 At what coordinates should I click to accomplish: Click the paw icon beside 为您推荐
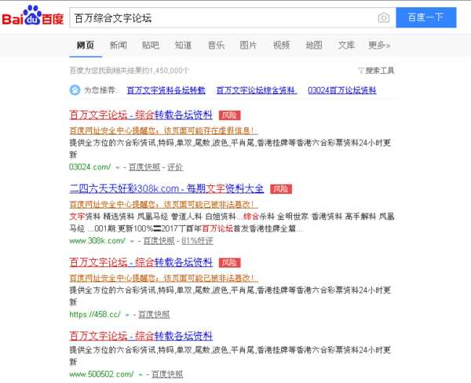click(75, 89)
